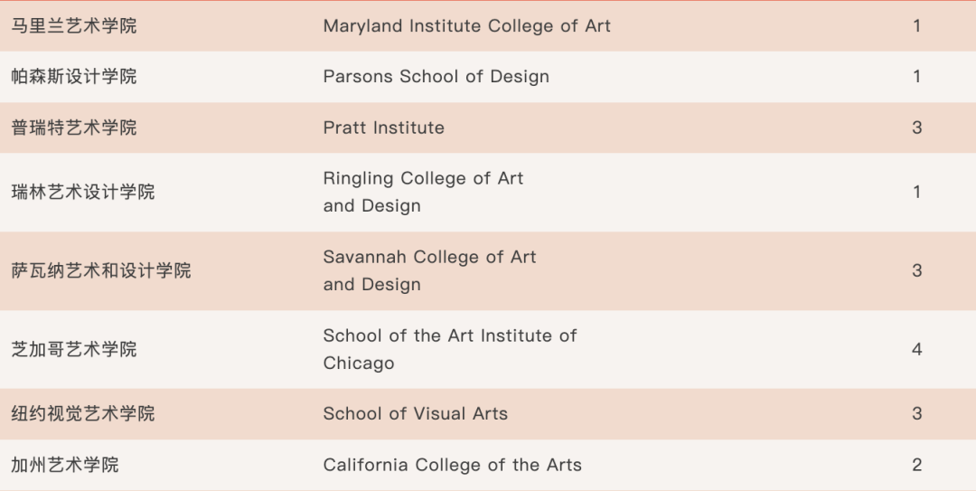Click the count 3 in Pratt Institute row
Screen dimensions: 976x491
916,127
